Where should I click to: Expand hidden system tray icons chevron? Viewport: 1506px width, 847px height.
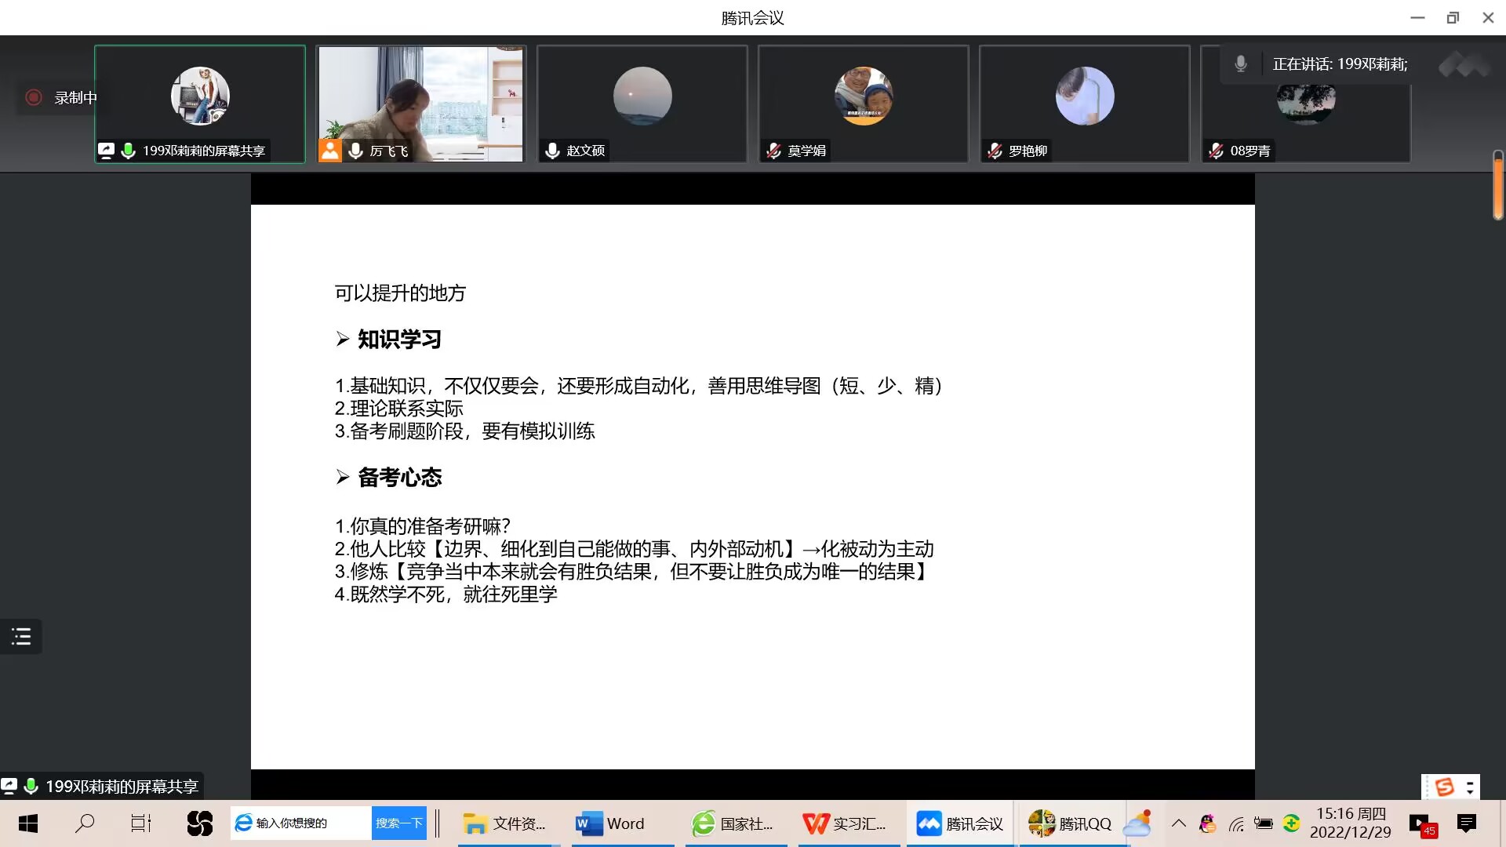1178,823
